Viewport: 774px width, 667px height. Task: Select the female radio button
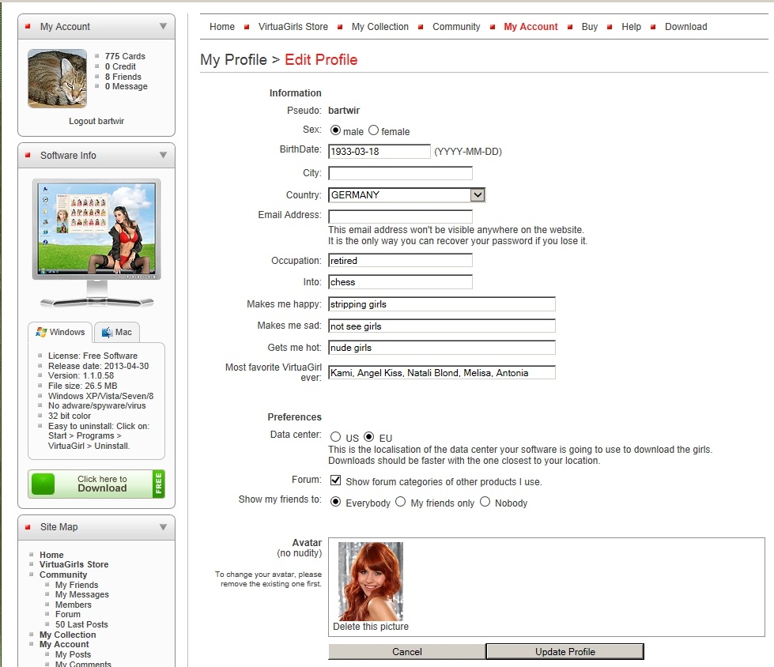click(373, 130)
